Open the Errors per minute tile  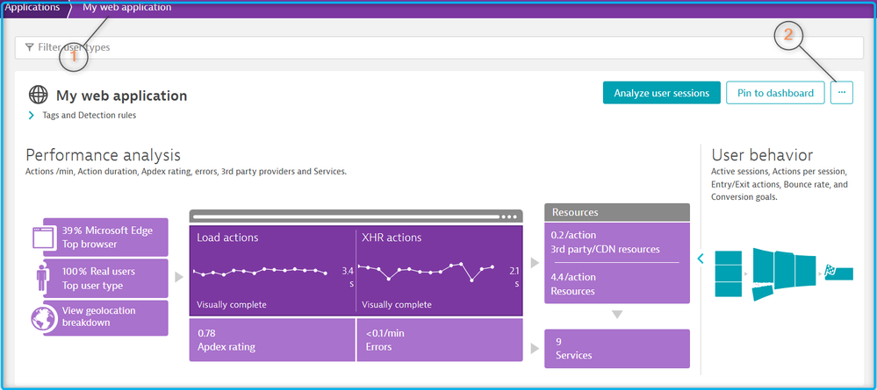pyautogui.click(x=439, y=340)
